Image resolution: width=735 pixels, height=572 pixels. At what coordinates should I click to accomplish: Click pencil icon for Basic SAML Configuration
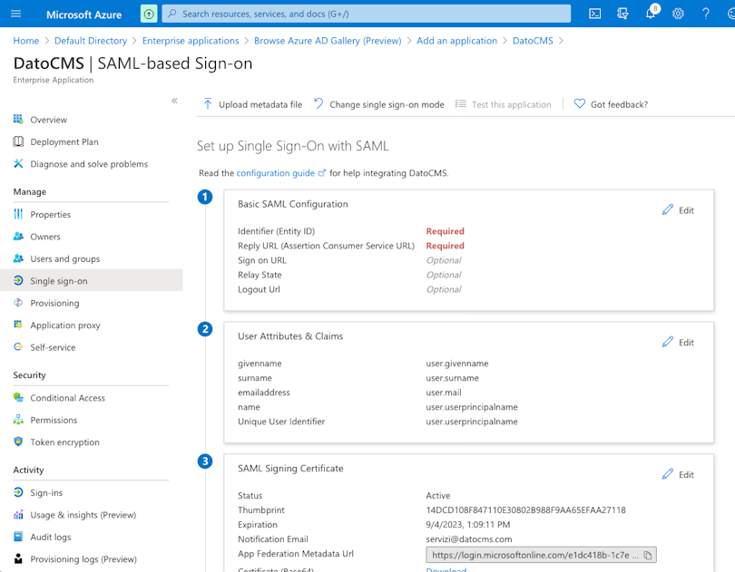click(x=668, y=210)
